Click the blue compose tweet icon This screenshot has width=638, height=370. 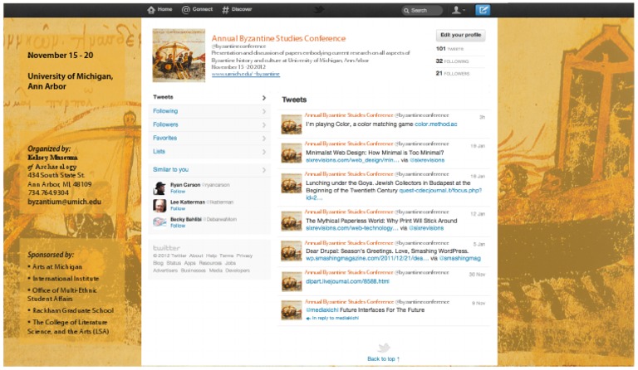pos(483,10)
